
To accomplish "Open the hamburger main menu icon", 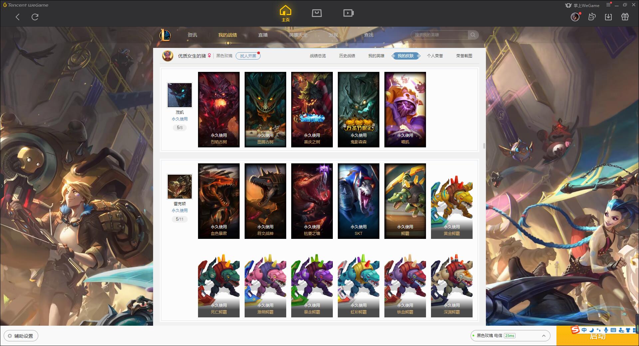I will tap(609, 5).
